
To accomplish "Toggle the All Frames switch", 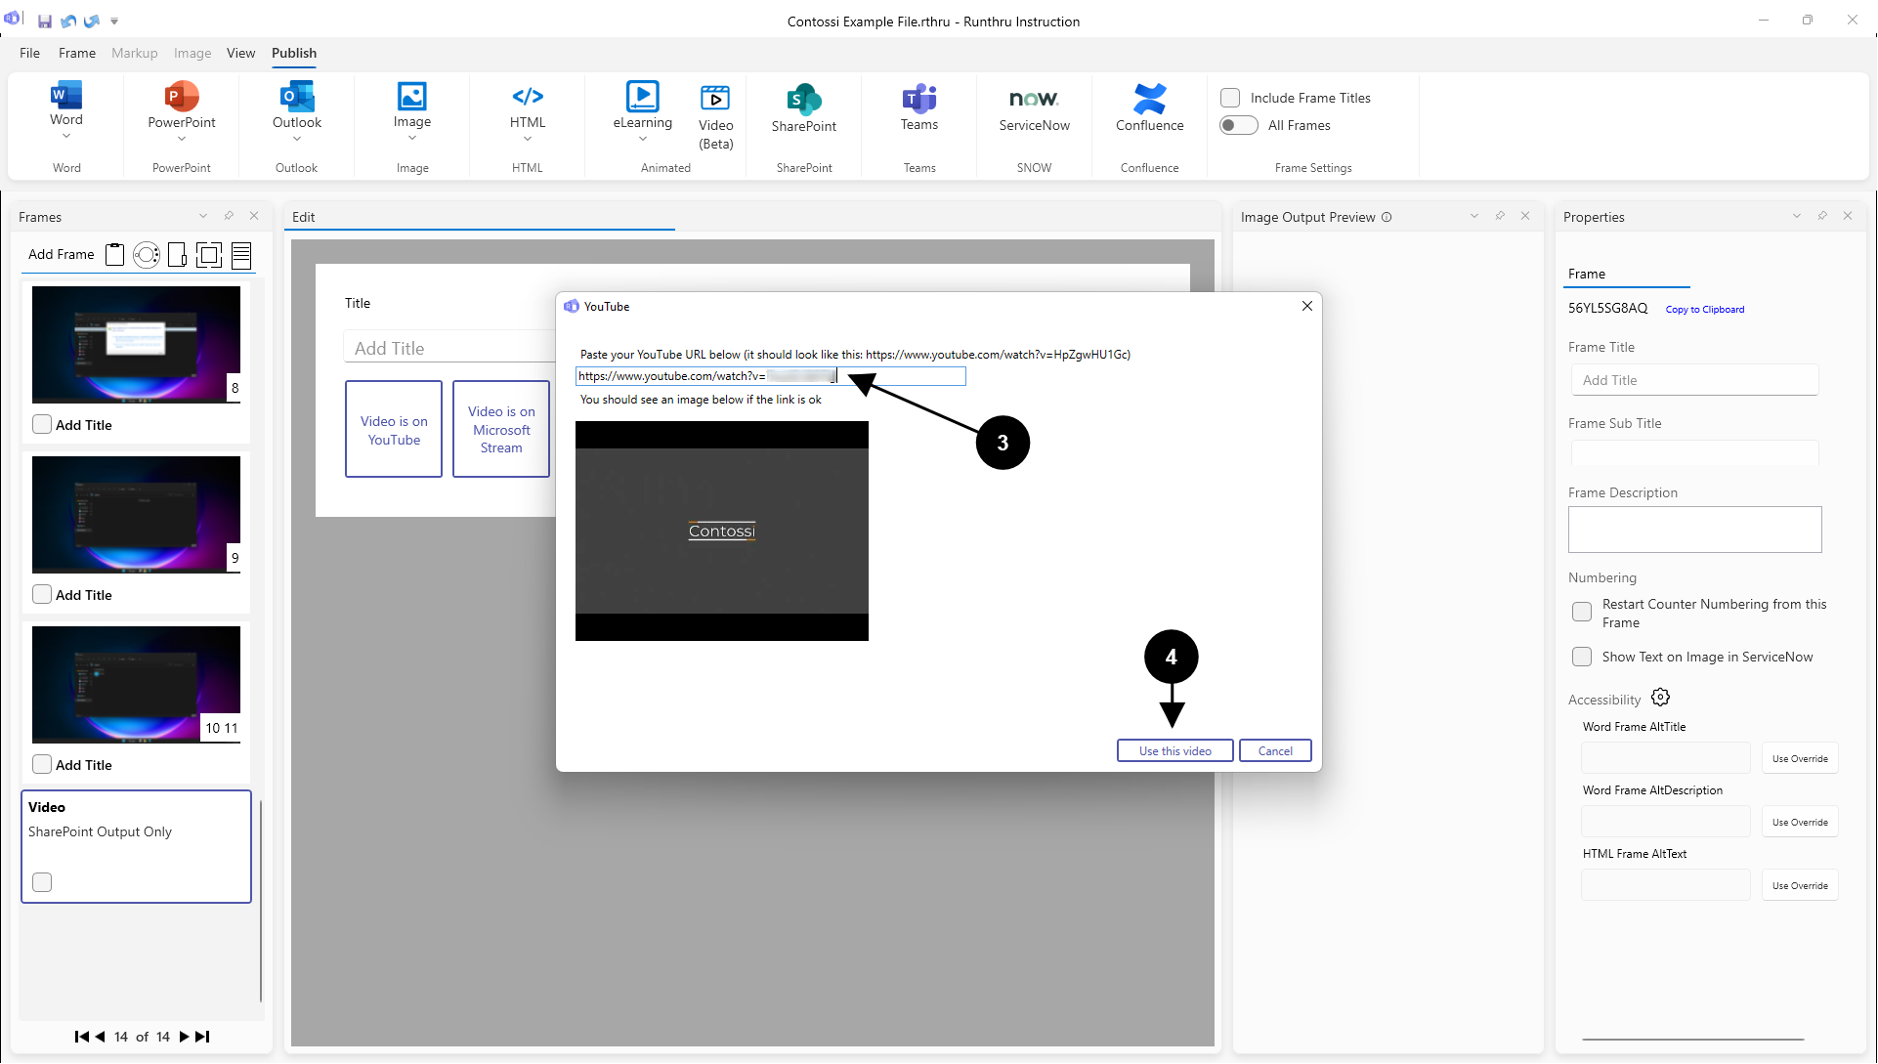I will (x=1238, y=125).
